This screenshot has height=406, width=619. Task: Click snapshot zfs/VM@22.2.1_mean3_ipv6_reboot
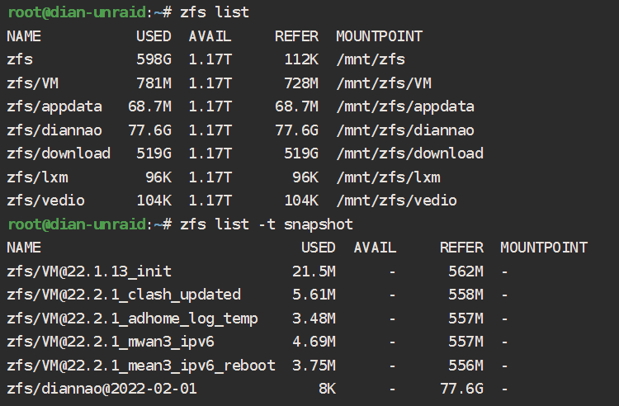tap(141, 366)
